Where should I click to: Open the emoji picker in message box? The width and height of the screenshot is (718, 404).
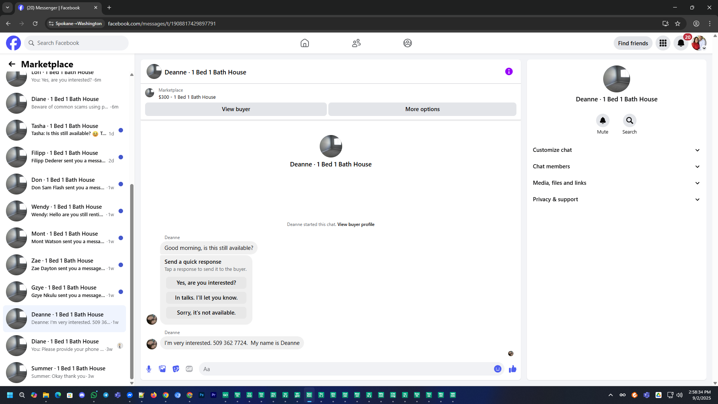pyautogui.click(x=497, y=369)
